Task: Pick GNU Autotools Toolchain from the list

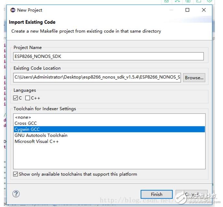Action: [x=41, y=135]
